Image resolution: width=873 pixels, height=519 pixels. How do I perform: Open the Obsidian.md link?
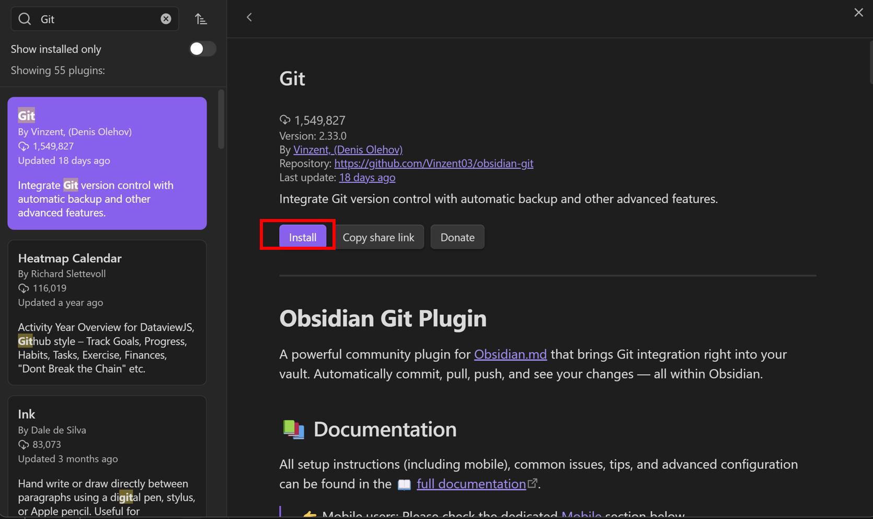pos(510,354)
